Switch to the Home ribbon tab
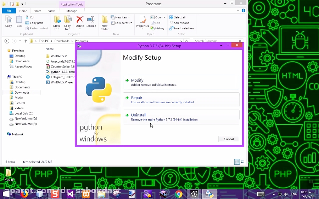This screenshot has height=199, width=319. pyautogui.click(x=23, y=11)
